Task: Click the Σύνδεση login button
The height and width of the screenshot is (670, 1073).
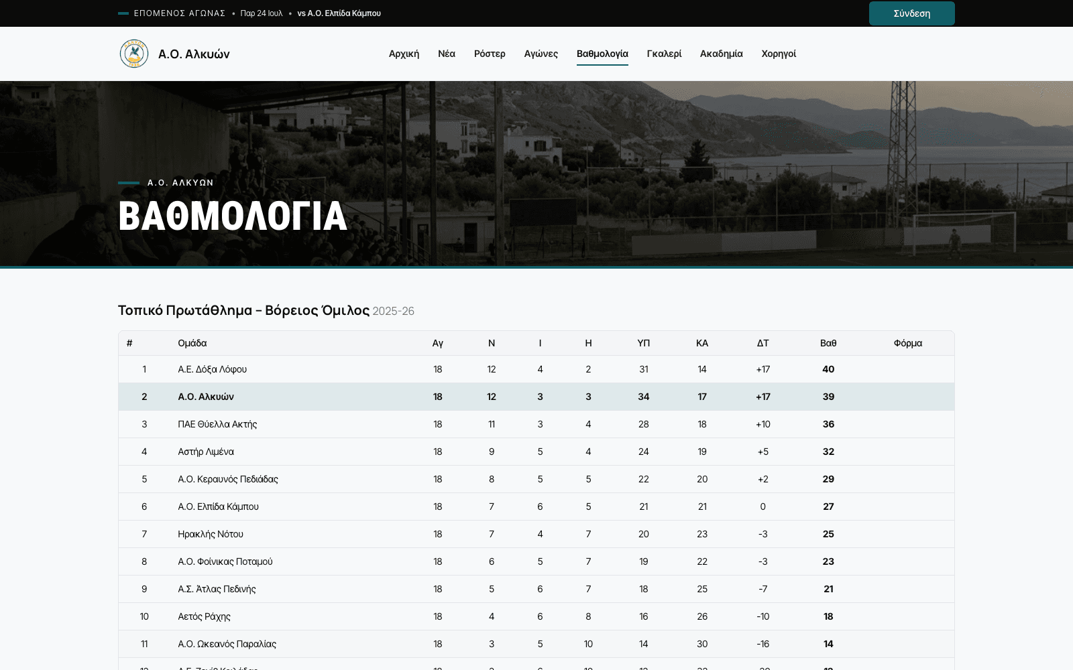Action: pyautogui.click(x=911, y=13)
